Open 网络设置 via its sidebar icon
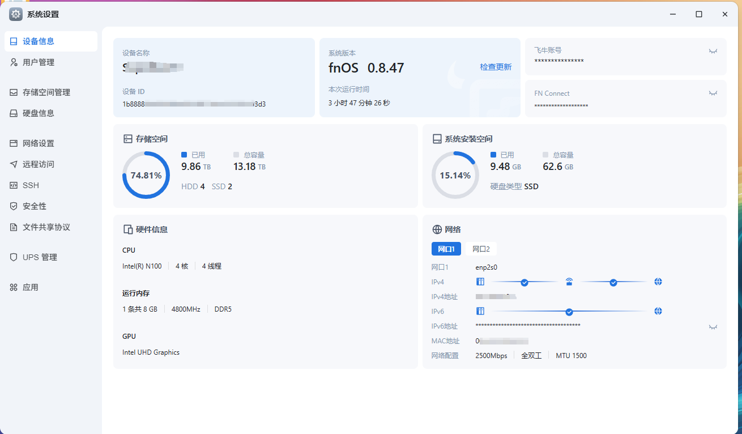This screenshot has height=434, width=742. 14,143
